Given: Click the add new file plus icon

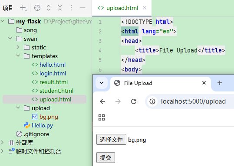Looking at the screenshot, I should point(23,8).
